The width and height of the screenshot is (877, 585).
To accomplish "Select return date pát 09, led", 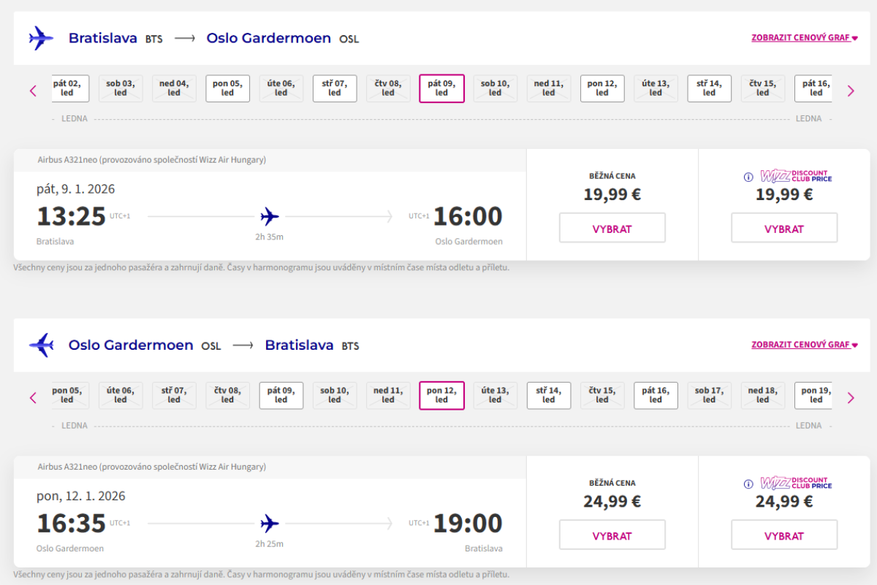I will pos(281,395).
